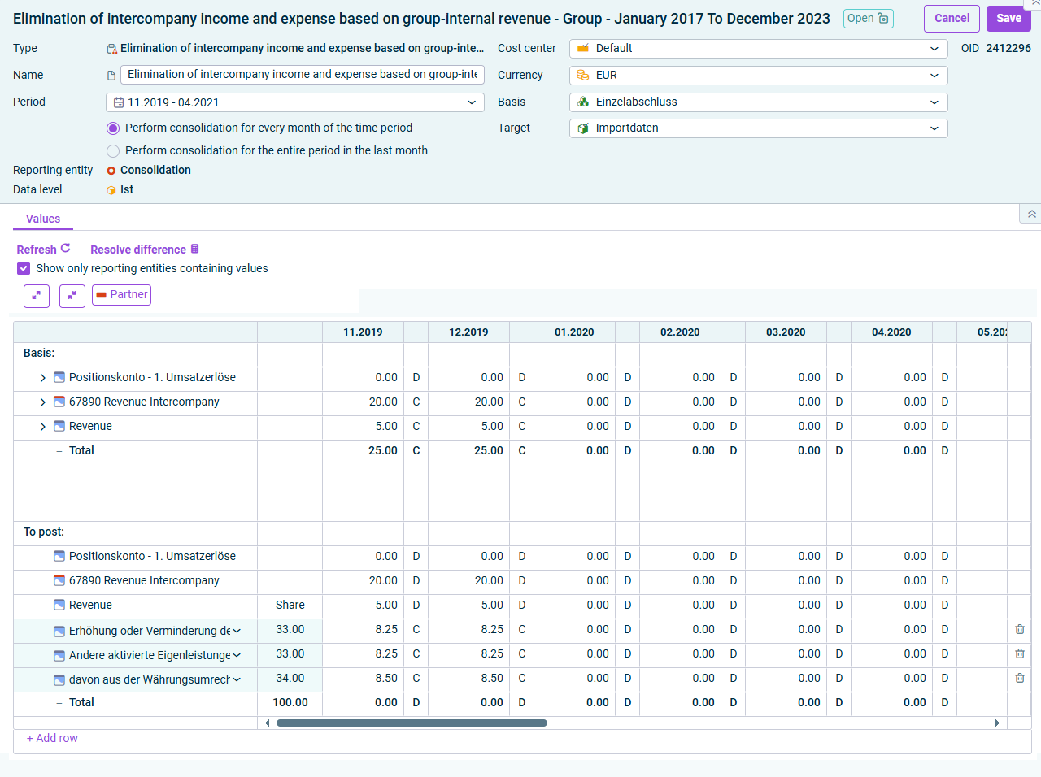1041x777 pixels.
Task: Click the Currency coins icon
Action: 582,76
